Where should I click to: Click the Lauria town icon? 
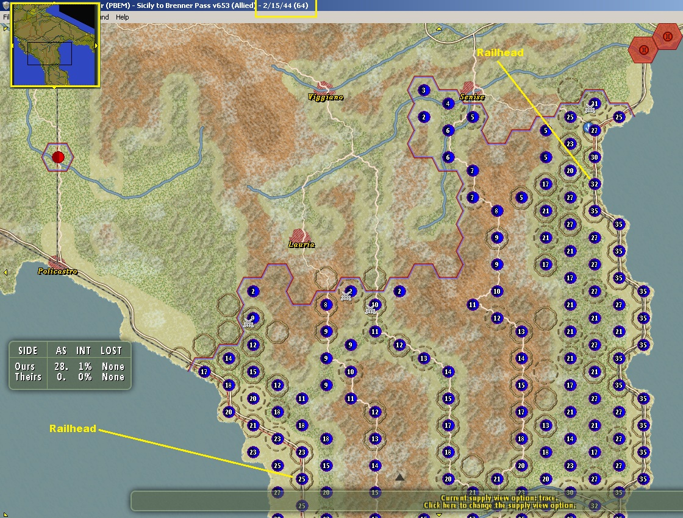299,235
